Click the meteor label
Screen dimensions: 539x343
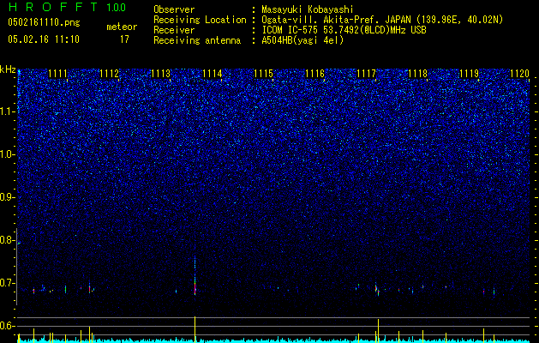(x=122, y=27)
